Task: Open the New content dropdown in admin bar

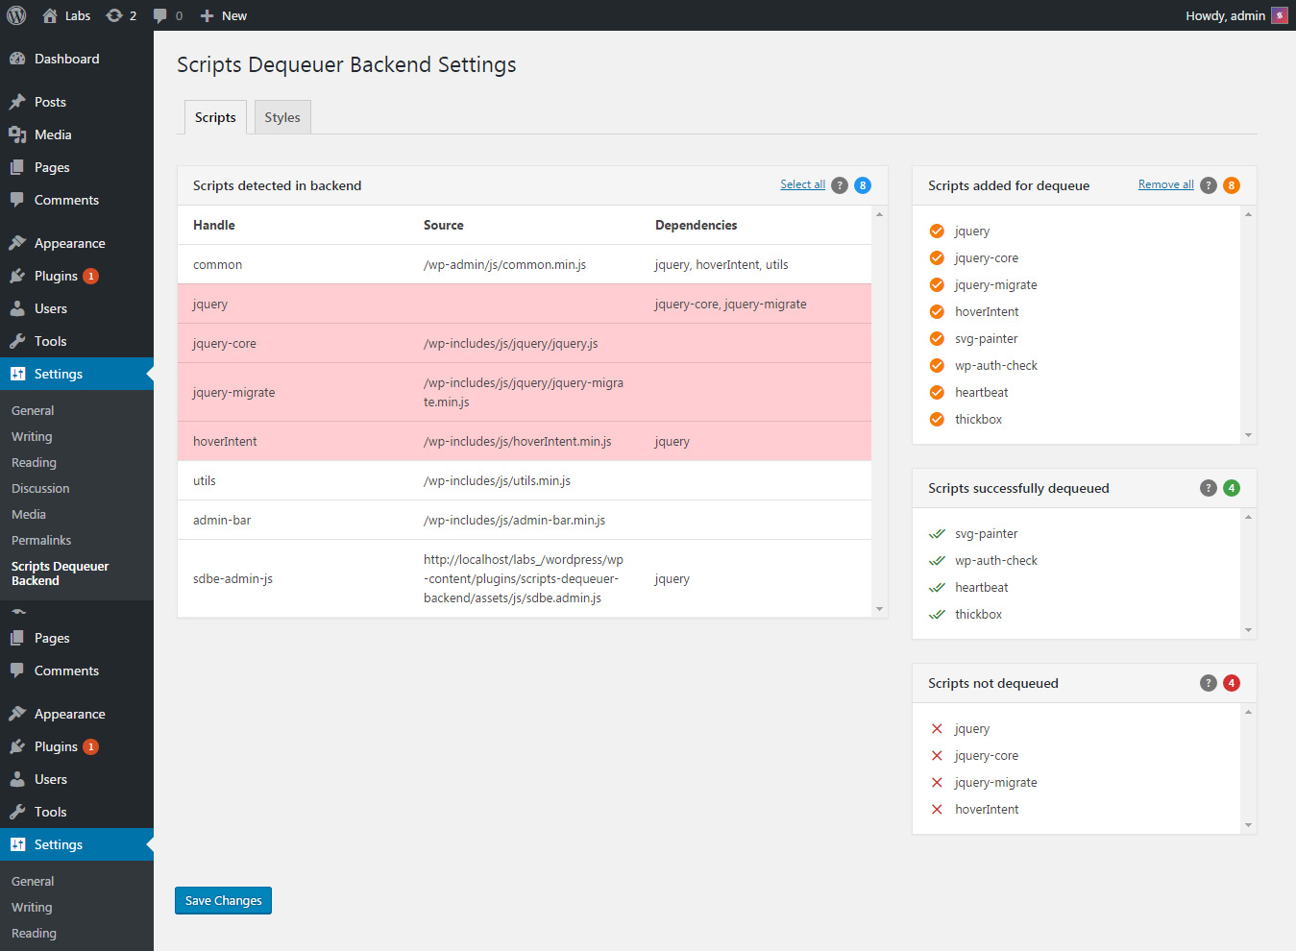Action: click(224, 15)
